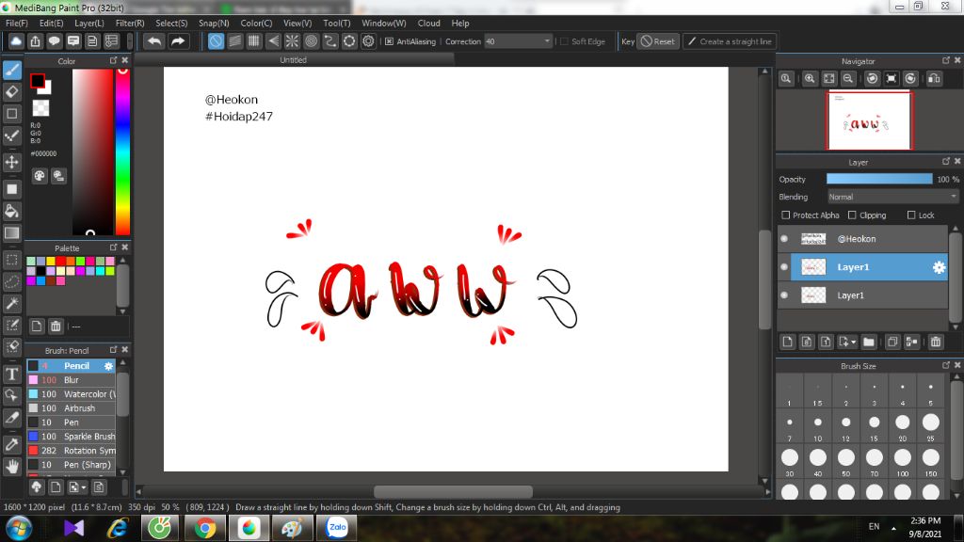The image size is (964, 542).
Task: Expand add-brush dropdown arrow below brush list
Action: [84, 487]
